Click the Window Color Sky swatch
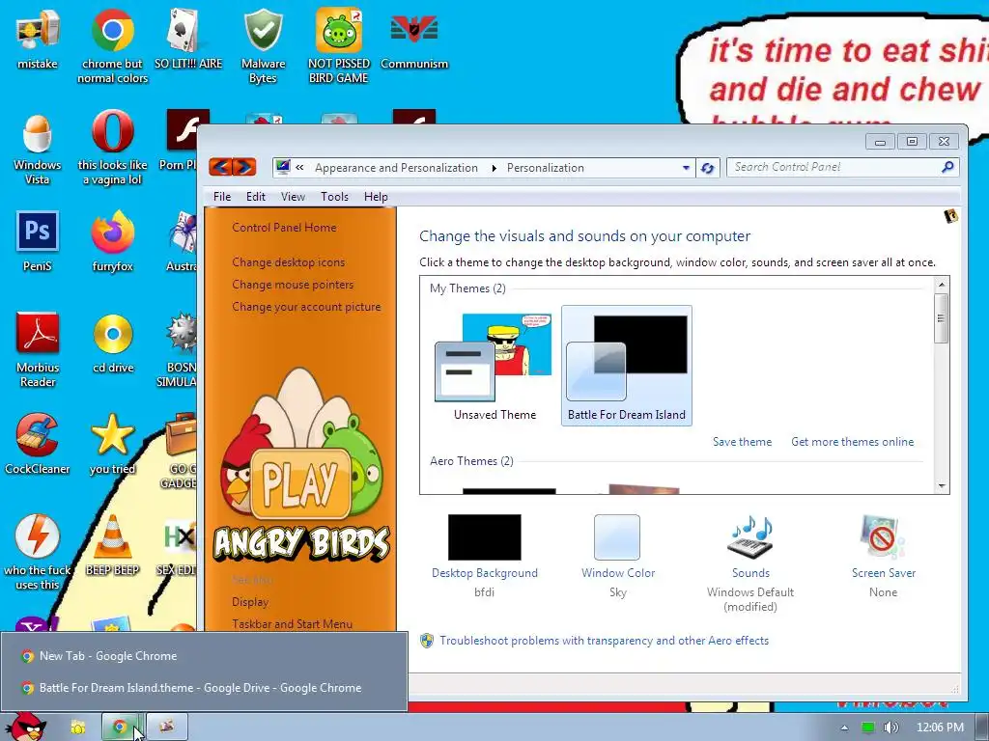Image resolution: width=989 pixels, height=741 pixels. coord(617,536)
